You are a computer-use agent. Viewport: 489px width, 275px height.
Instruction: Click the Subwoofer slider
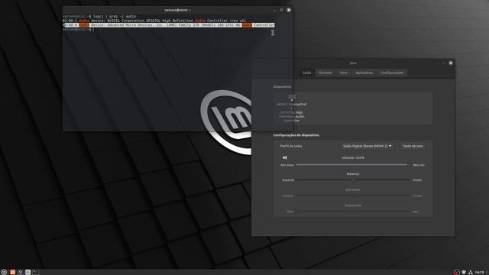point(354,212)
